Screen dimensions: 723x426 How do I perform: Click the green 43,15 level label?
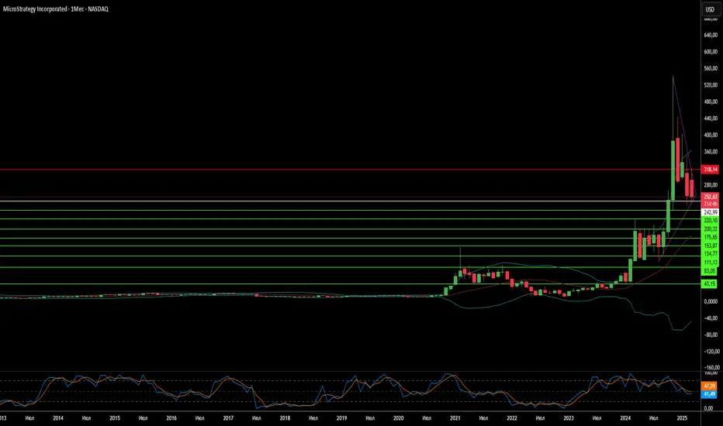(x=708, y=284)
